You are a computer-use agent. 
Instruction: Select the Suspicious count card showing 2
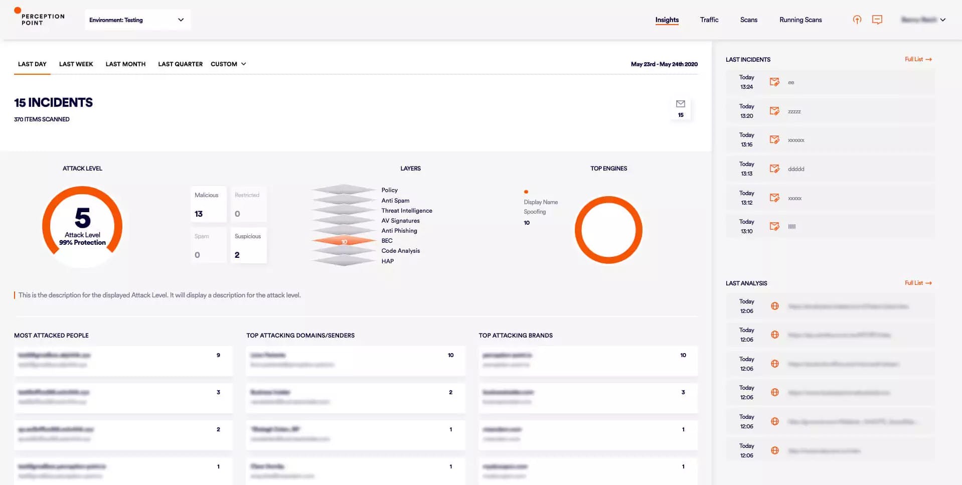point(248,246)
